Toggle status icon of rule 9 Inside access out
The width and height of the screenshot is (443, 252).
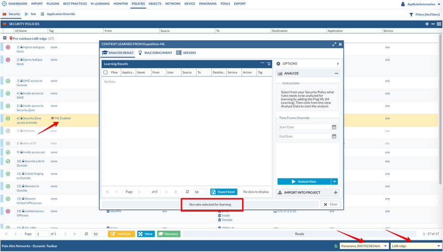click(8, 152)
